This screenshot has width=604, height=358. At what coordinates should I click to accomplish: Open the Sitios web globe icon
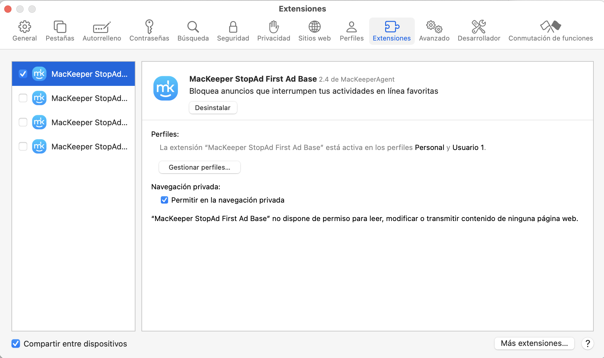[314, 30]
